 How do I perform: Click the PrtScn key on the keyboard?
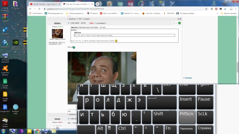(x=187, y=117)
